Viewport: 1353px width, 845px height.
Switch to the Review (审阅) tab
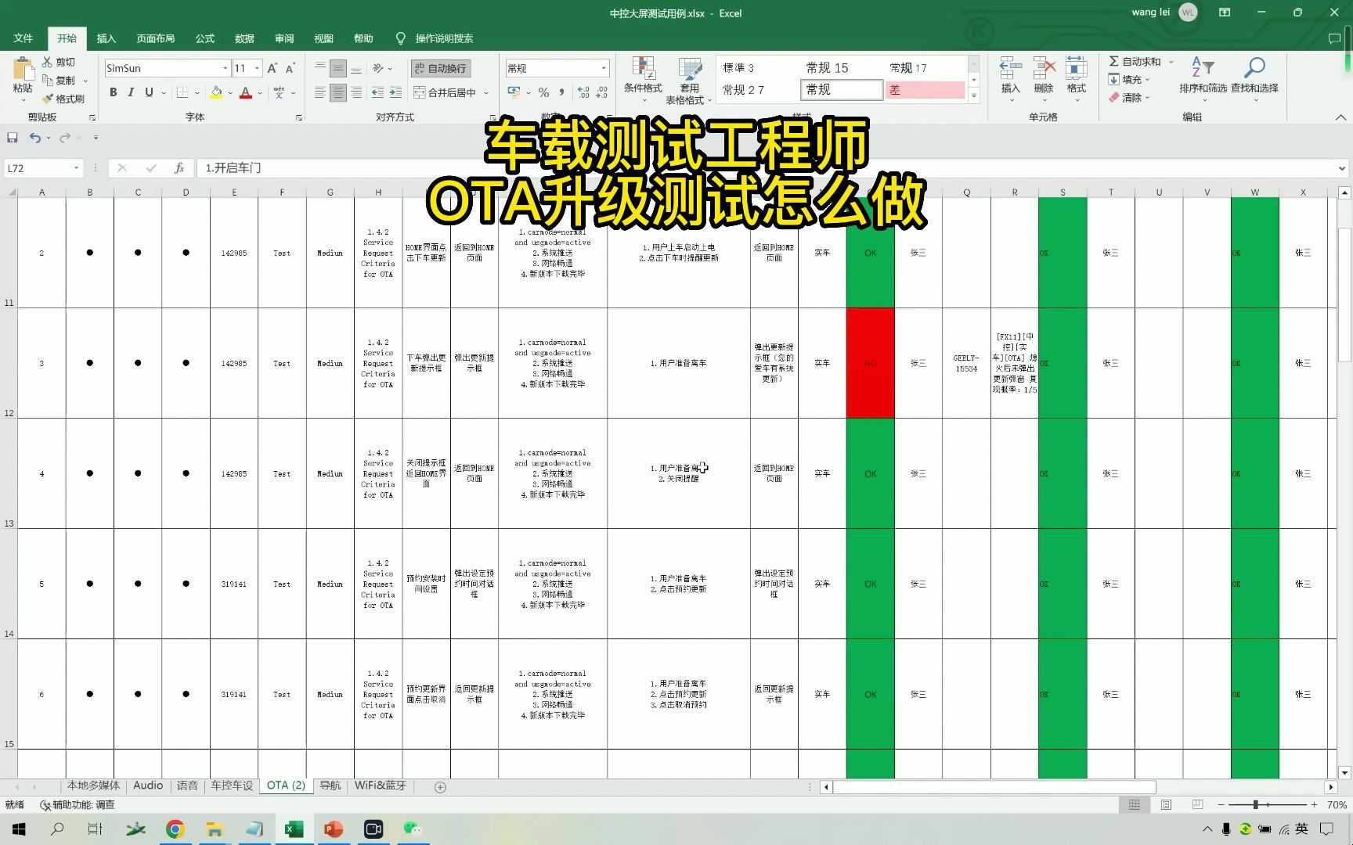[284, 38]
